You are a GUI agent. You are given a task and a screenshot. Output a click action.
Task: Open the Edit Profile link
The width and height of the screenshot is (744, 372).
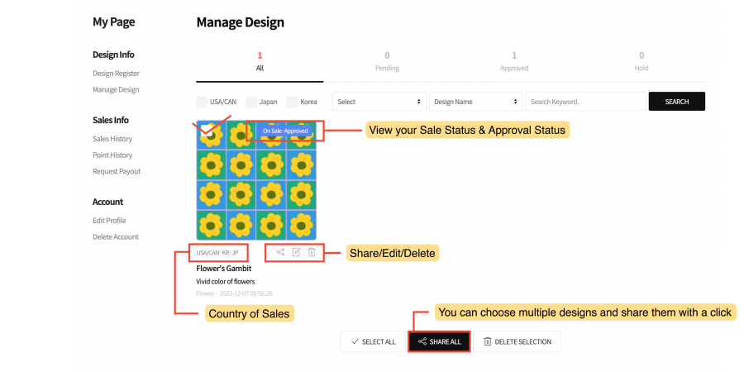pos(109,221)
